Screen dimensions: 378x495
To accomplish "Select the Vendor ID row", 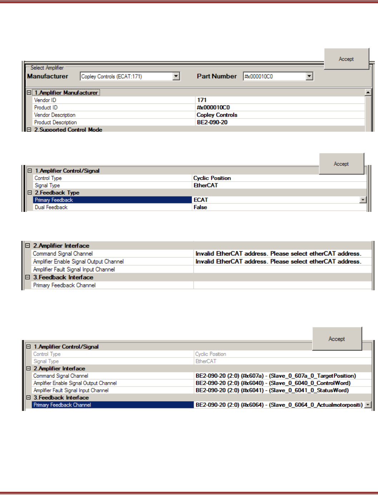I will click(x=198, y=100).
